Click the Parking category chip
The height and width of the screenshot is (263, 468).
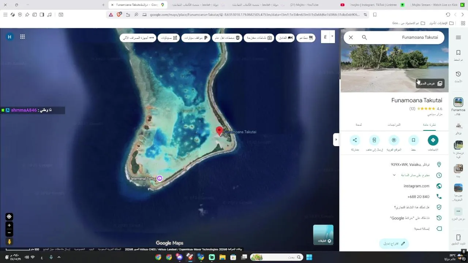(196, 38)
